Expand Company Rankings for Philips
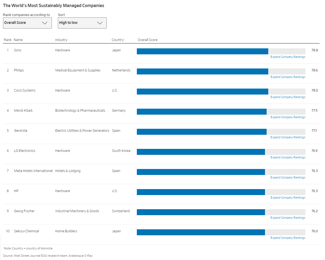 pos(288,77)
